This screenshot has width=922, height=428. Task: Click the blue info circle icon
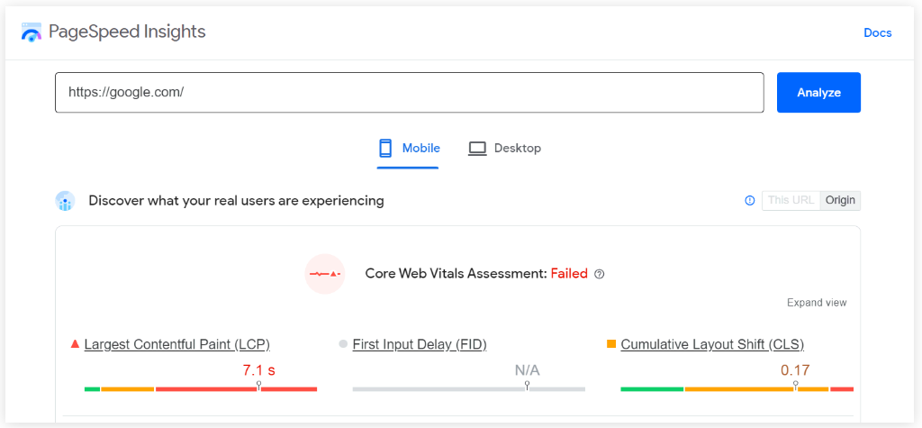point(750,200)
